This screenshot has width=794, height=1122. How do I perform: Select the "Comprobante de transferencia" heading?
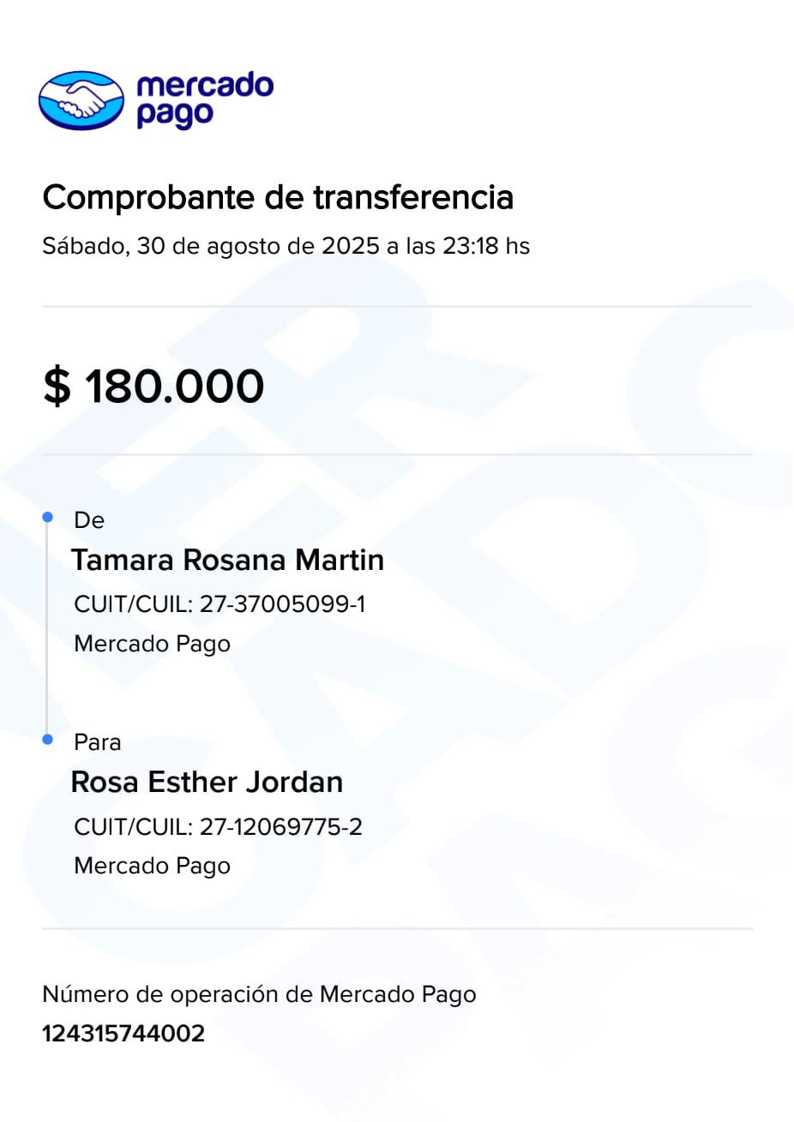point(278,197)
